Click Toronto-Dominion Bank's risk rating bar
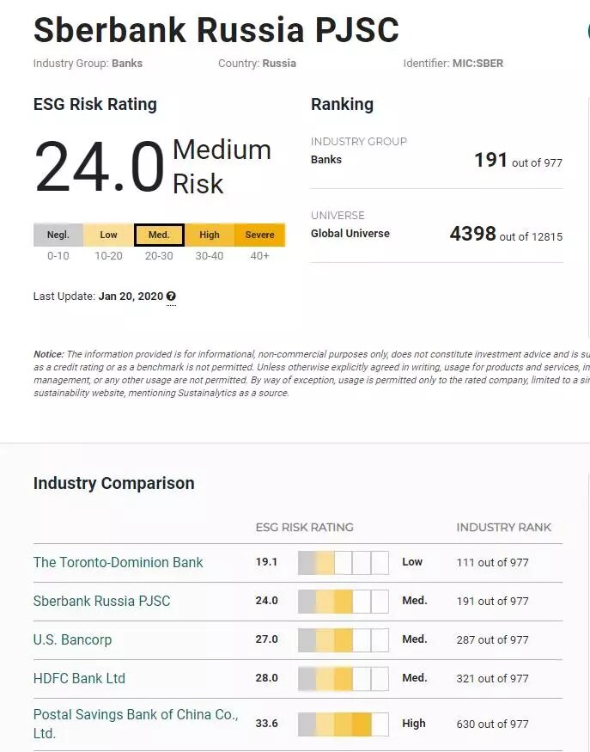This screenshot has width=590, height=752. [344, 563]
